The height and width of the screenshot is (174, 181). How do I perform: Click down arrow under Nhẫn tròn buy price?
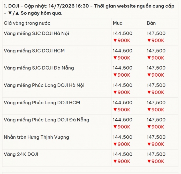tap(115, 144)
